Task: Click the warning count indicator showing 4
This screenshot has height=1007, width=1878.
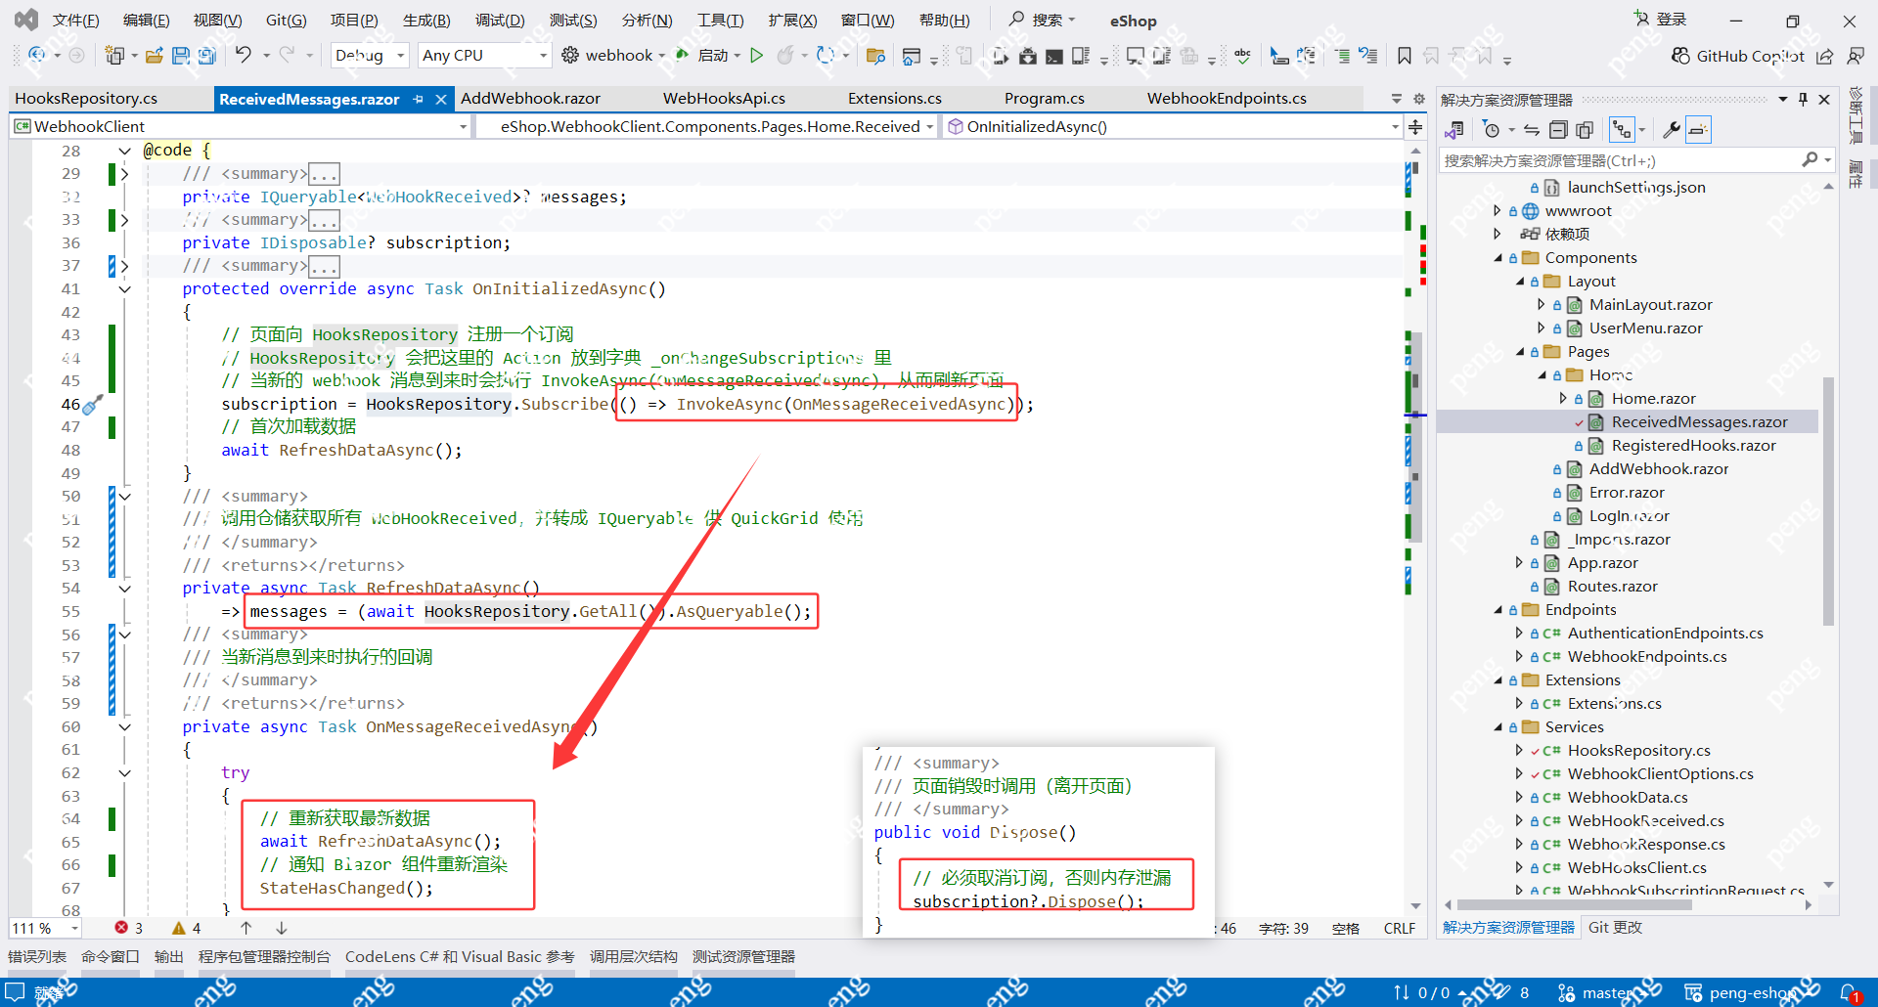Action: coord(186,928)
